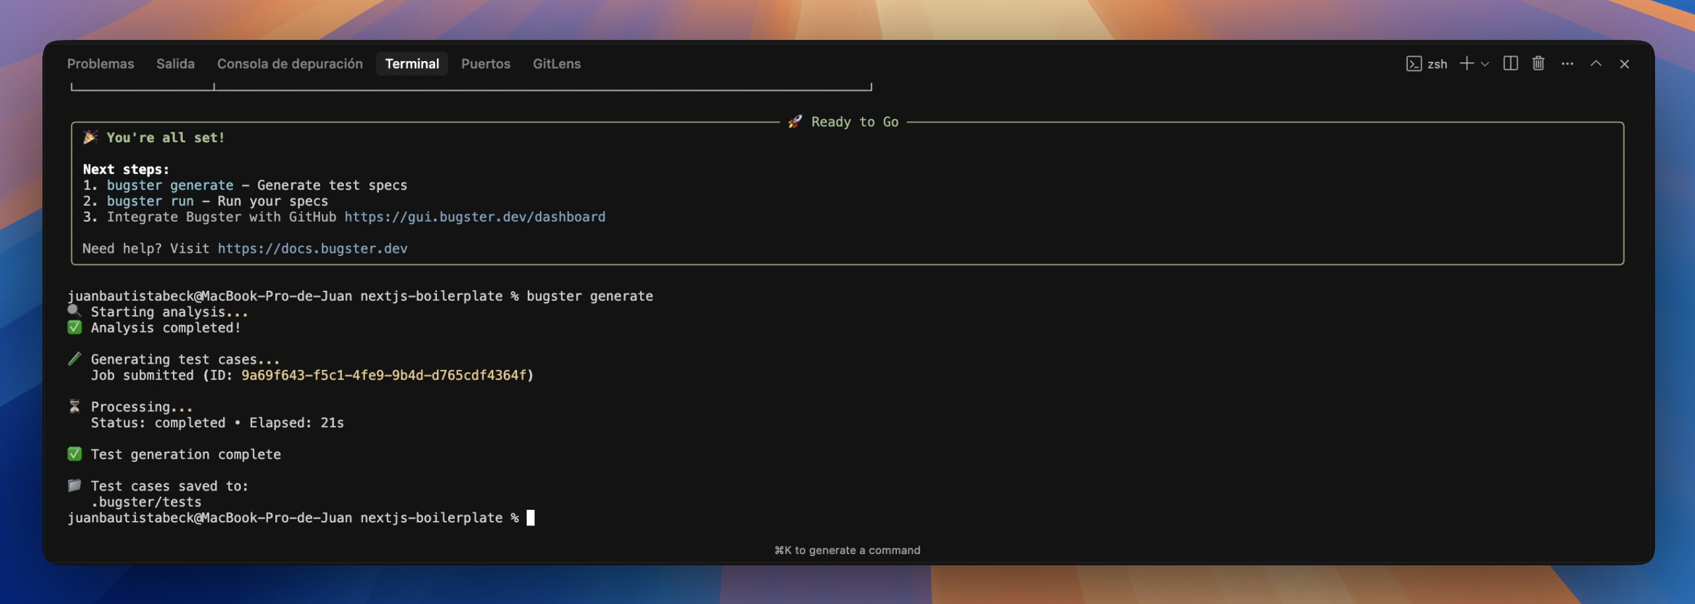Click the 'You're all set!' message
This screenshot has width=1695, height=604.
coord(165,137)
